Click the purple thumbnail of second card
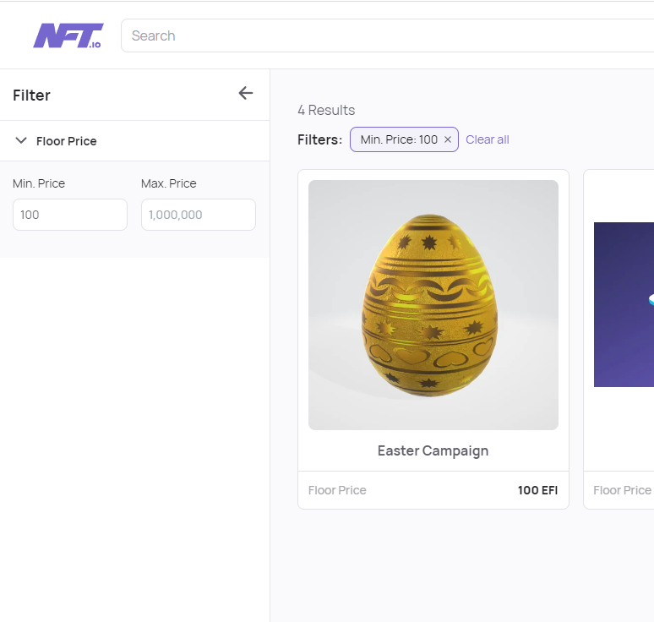The image size is (654, 622). (x=624, y=304)
